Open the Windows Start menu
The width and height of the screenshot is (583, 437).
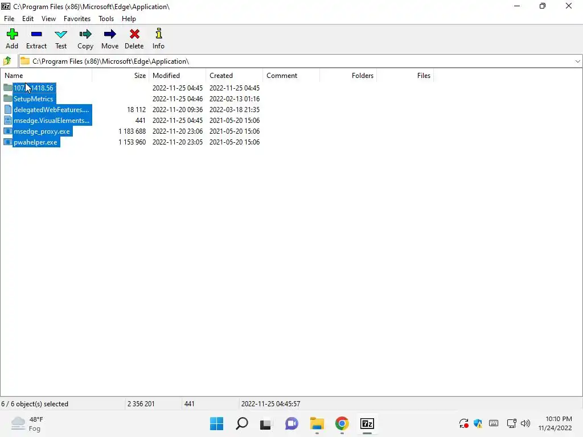coord(217,423)
